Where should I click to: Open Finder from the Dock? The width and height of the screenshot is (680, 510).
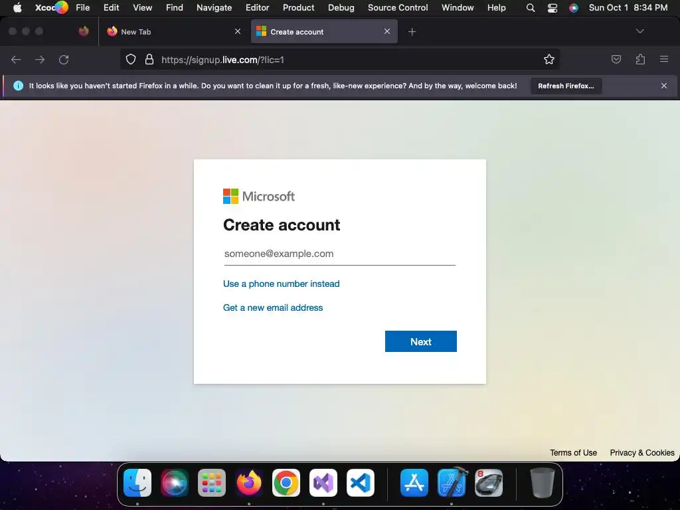click(137, 483)
